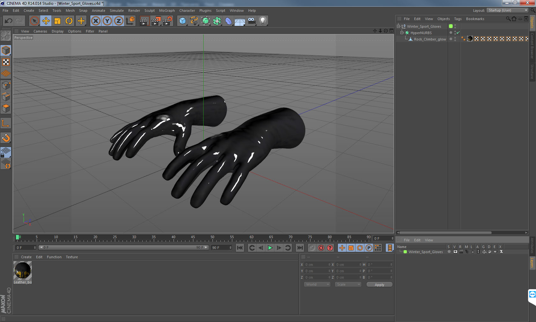Add a Floor environment object

[x=240, y=21]
